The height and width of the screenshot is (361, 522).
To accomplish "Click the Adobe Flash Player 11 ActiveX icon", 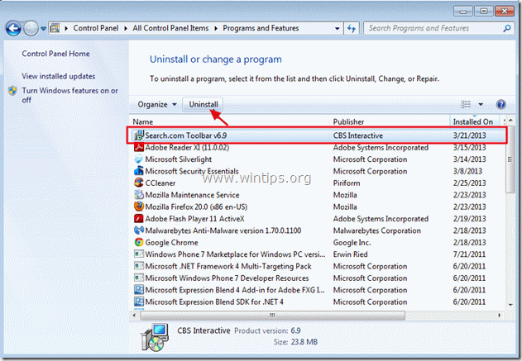I will (x=138, y=218).
